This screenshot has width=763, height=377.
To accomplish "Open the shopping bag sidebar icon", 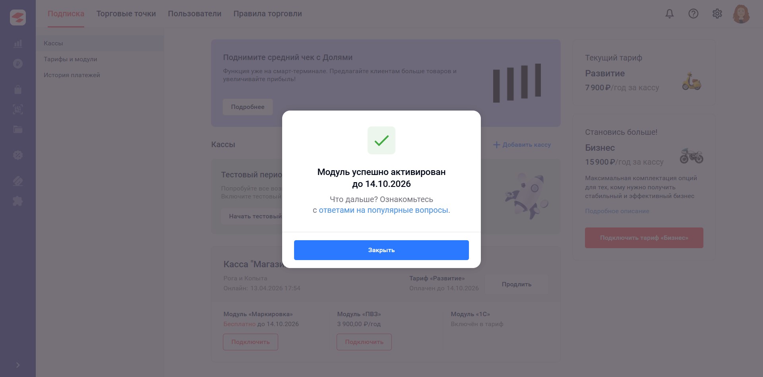I will [18, 89].
